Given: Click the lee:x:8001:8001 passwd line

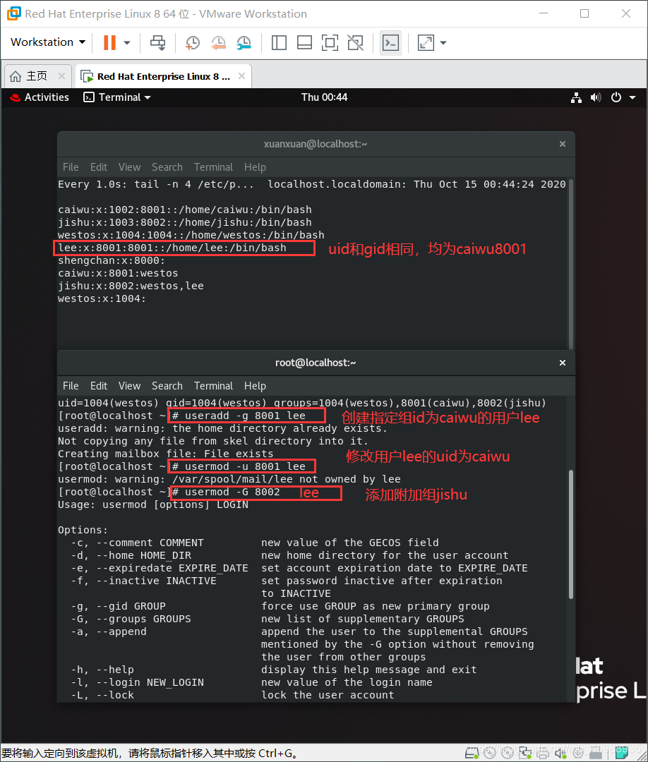Looking at the screenshot, I should pyautogui.click(x=172, y=248).
